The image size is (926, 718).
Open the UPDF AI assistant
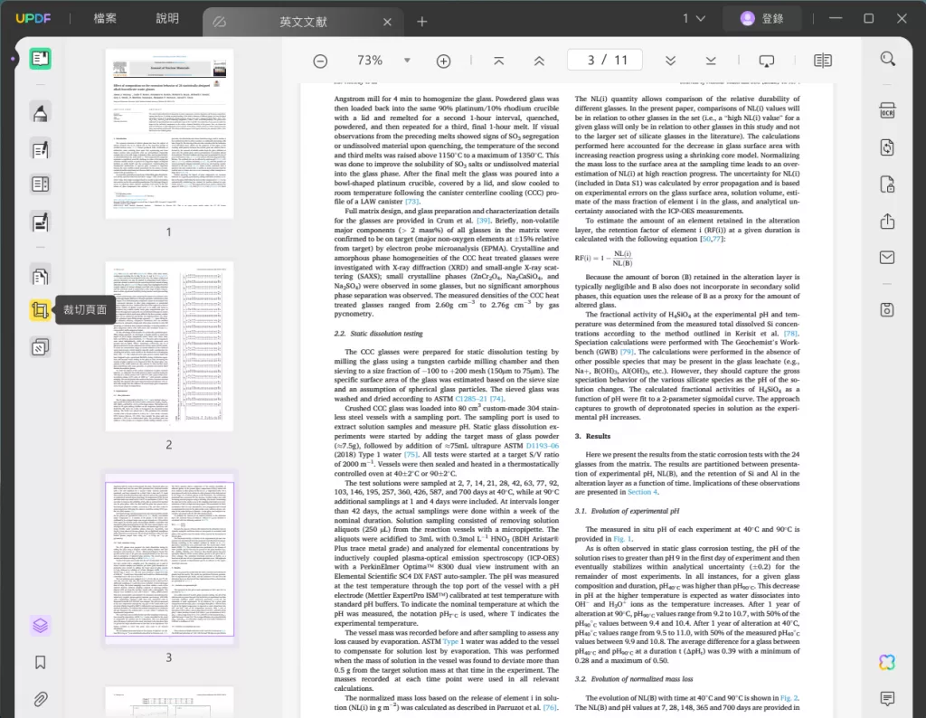click(887, 662)
